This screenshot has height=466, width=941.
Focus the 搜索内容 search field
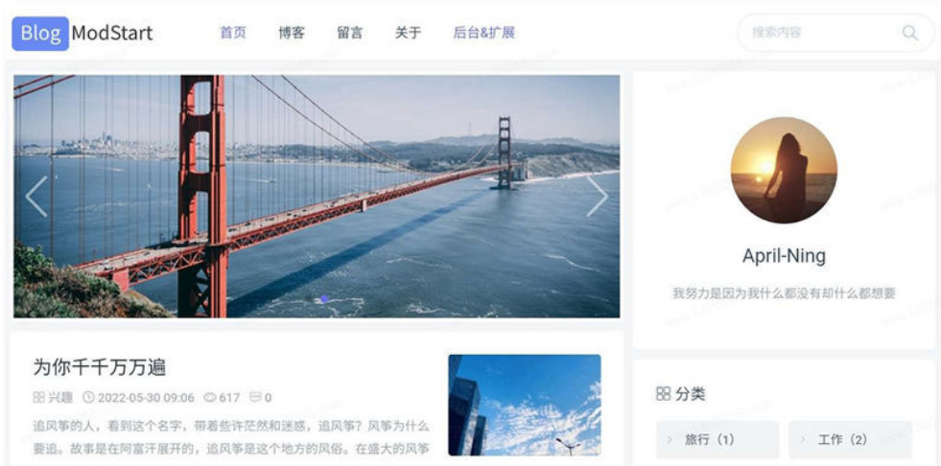click(x=820, y=33)
